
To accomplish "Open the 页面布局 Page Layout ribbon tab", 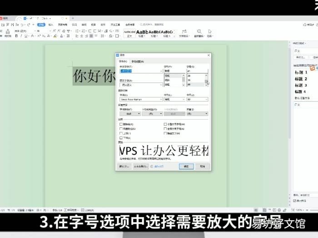I will pyautogui.click(x=63, y=24).
